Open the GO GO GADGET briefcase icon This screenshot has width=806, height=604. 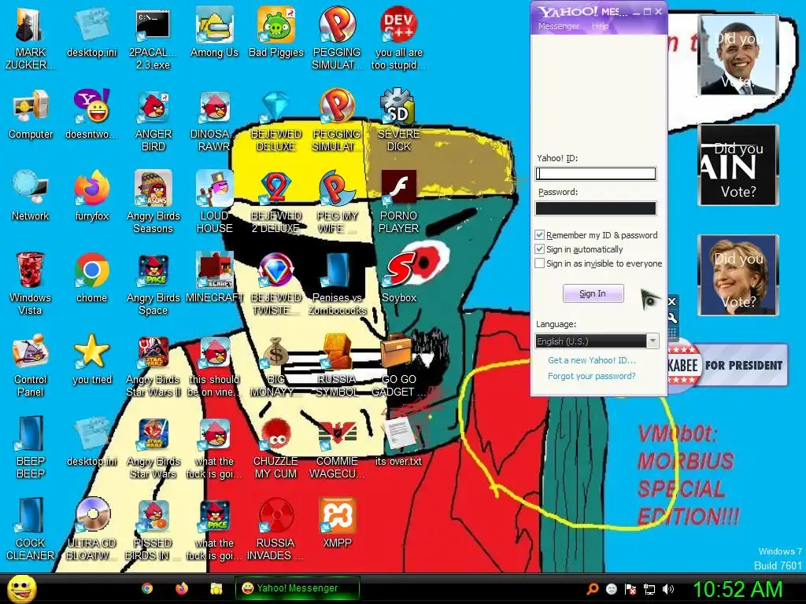pyautogui.click(x=399, y=365)
